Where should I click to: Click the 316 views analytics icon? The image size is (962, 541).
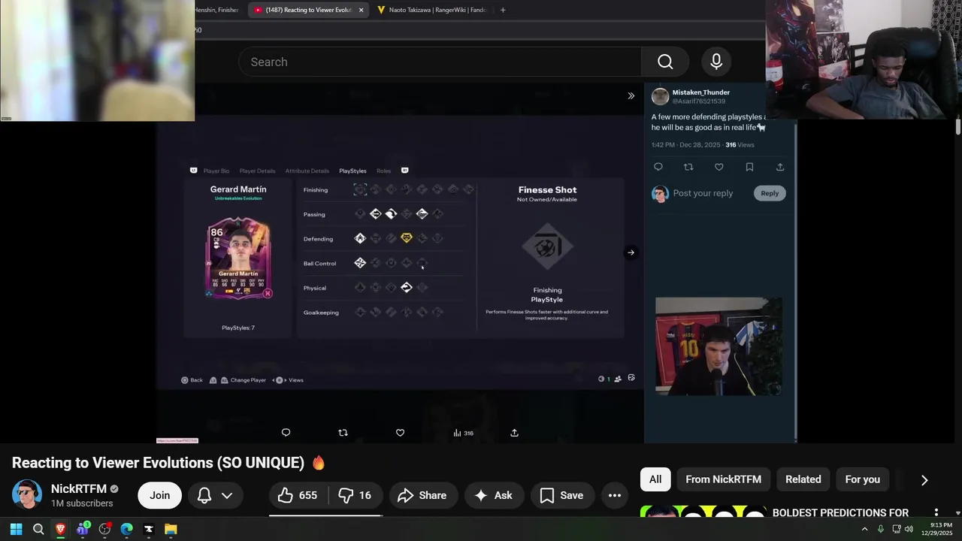point(463,433)
